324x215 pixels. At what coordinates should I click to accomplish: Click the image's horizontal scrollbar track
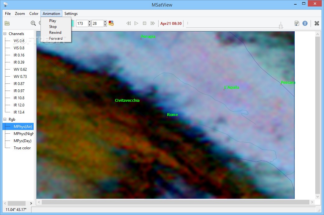click(175, 202)
